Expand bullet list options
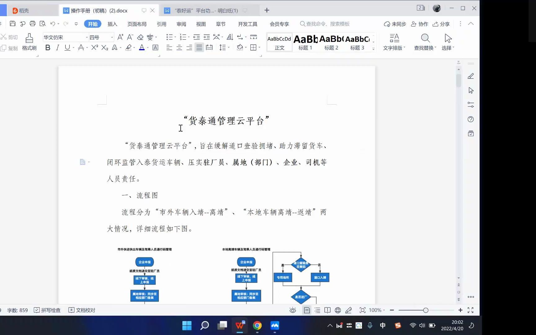Image resolution: width=536 pixels, height=335 pixels. coord(175,37)
